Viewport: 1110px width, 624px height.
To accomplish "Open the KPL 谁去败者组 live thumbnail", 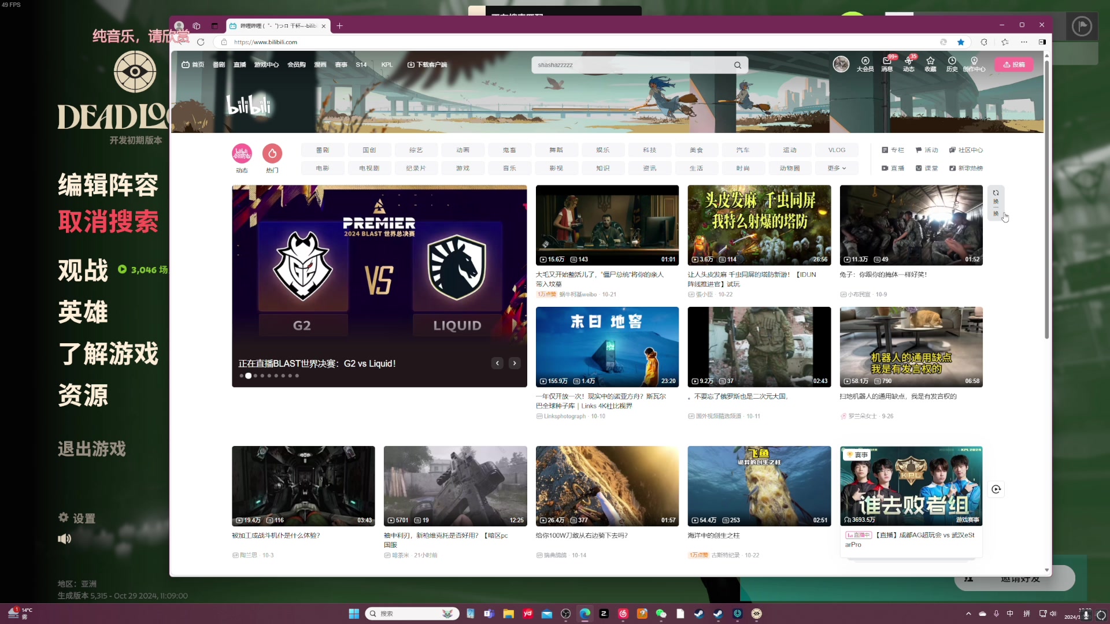I will (x=911, y=486).
